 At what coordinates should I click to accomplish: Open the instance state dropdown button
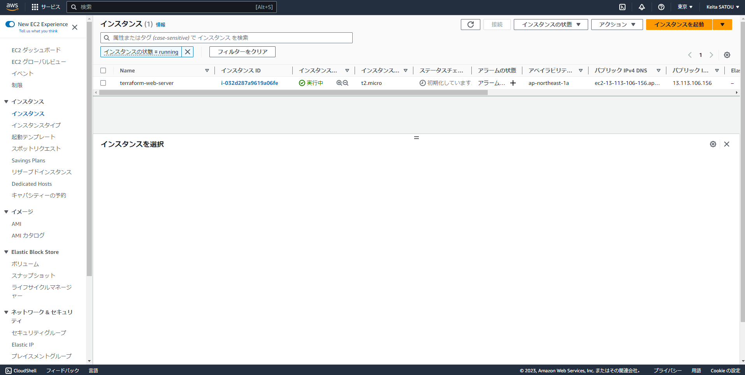551,25
